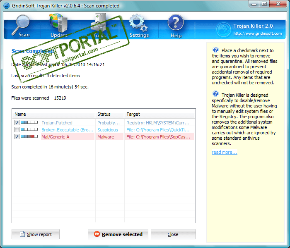
Task: Click Remove selected button
Action: coord(118,234)
